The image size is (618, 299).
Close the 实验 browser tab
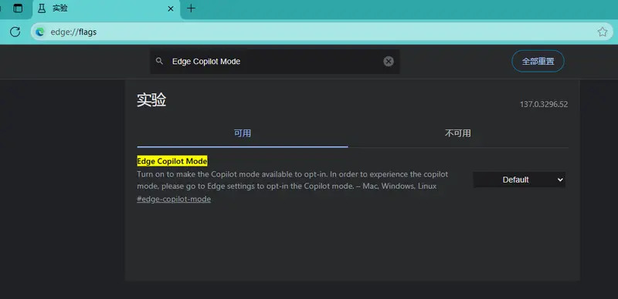point(171,8)
